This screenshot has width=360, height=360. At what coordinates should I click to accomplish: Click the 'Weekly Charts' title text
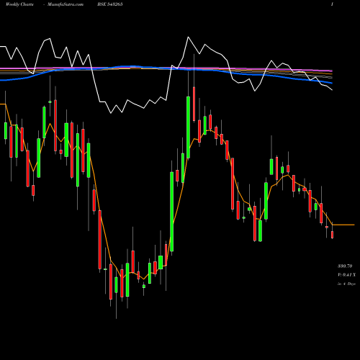pos(19,4)
